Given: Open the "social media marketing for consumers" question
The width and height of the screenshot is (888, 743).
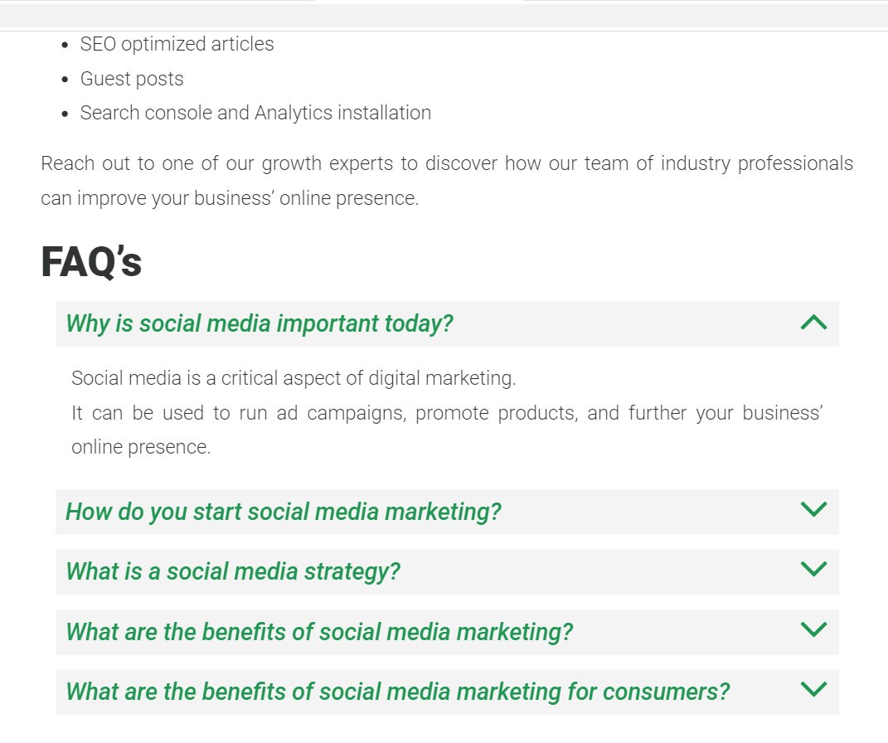Looking at the screenshot, I should (397, 692).
